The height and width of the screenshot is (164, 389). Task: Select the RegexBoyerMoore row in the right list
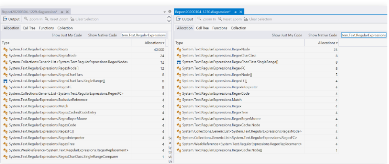pos(221,119)
